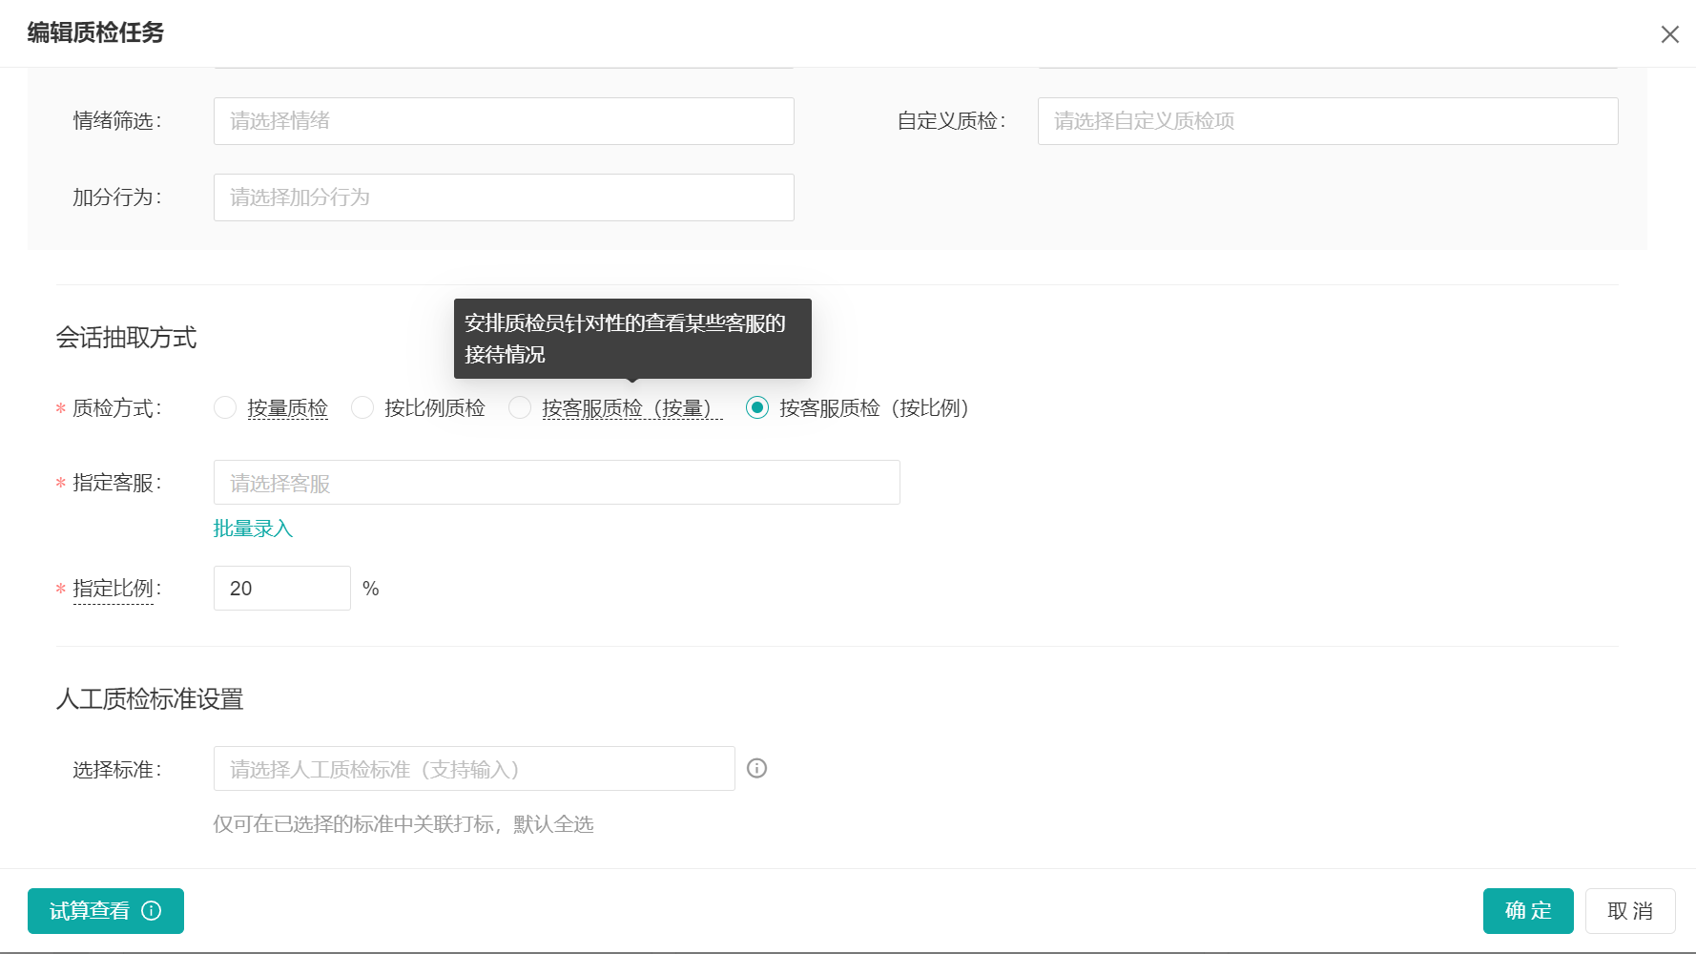Click the 指定比例 underlined label
Screen dimensions: 1696x954
pos(113,589)
